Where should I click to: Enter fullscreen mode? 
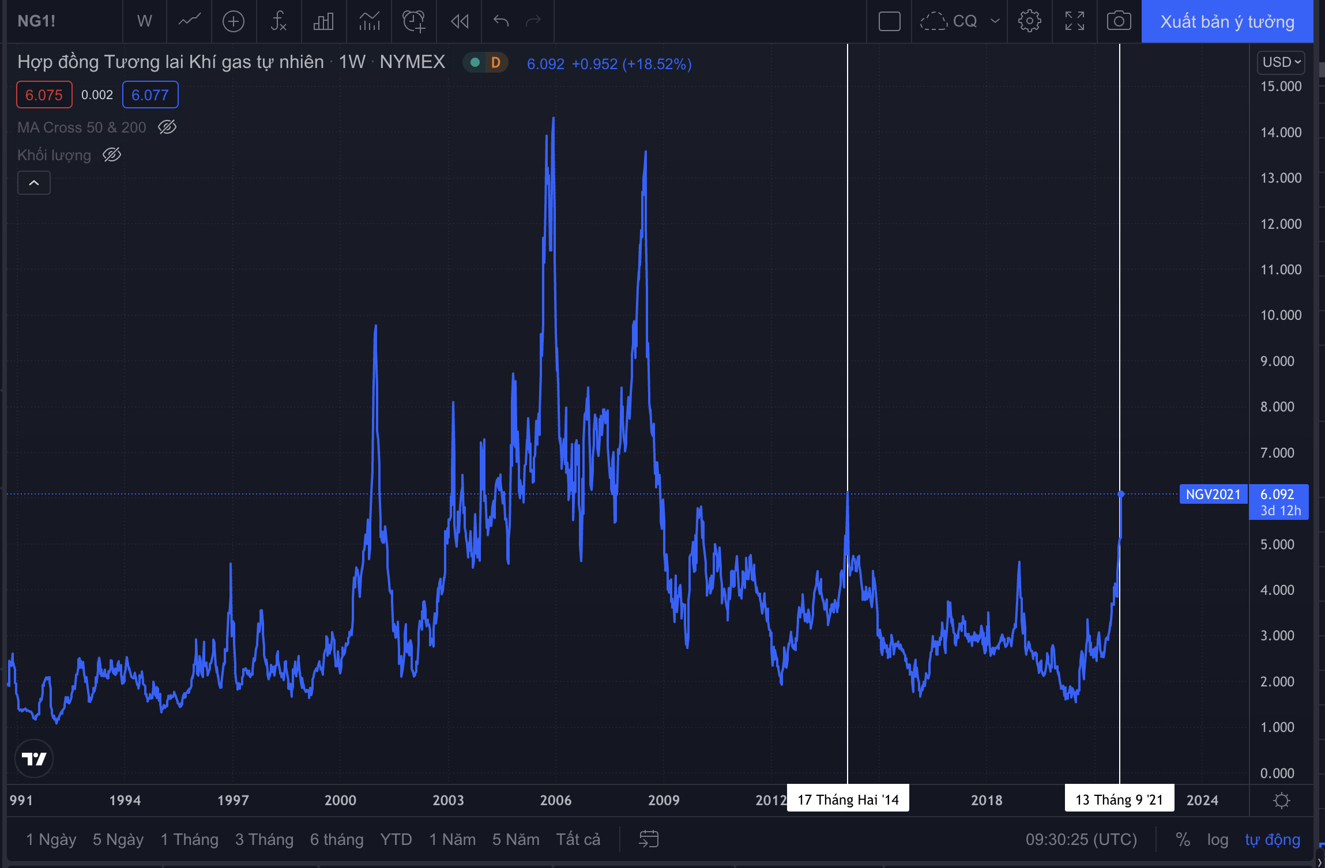click(x=1074, y=21)
